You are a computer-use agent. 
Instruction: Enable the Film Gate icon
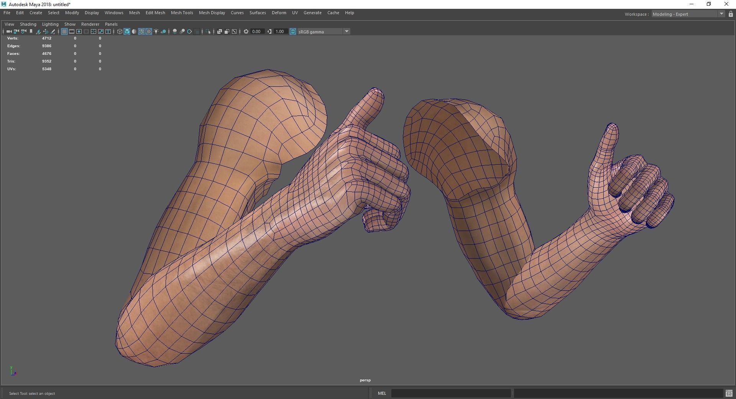pyautogui.click(x=72, y=31)
